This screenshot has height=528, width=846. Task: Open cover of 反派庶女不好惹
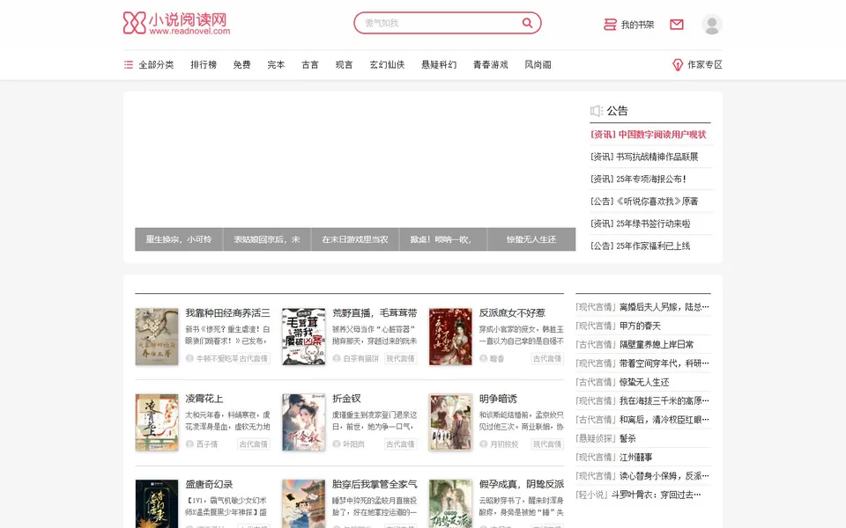[450, 337]
